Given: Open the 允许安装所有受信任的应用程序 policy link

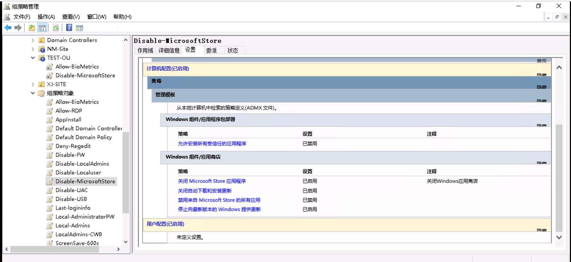Looking at the screenshot, I should coord(212,144).
